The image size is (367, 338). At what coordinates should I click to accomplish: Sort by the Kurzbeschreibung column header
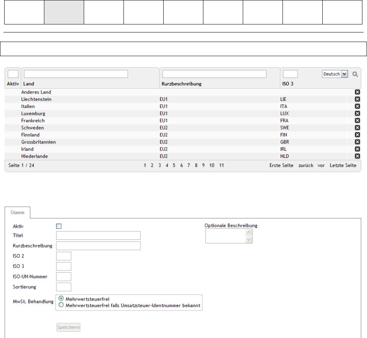pos(181,84)
